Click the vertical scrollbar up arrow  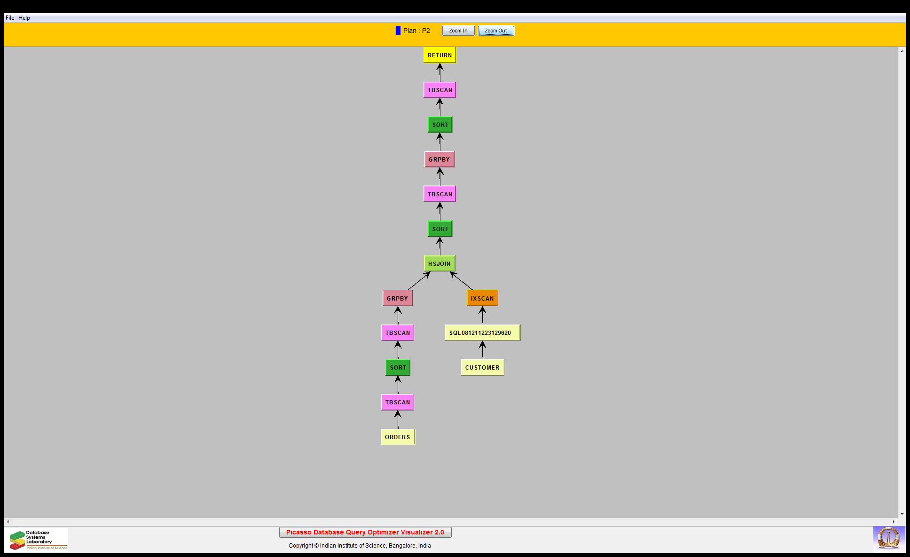[x=902, y=51]
